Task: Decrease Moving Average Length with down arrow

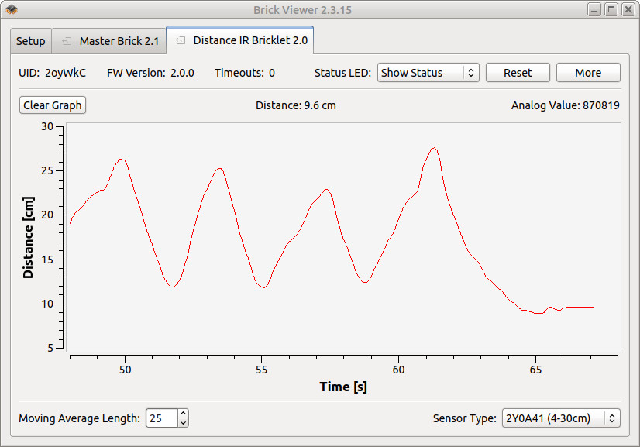Action: click(x=183, y=423)
